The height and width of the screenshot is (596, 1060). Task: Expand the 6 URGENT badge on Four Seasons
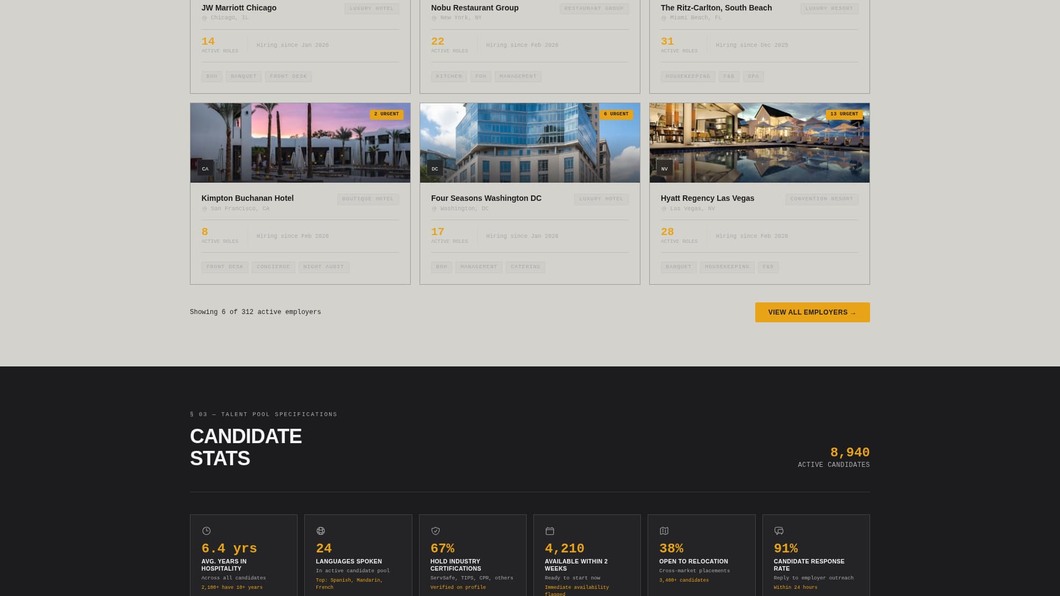tap(616, 114)
